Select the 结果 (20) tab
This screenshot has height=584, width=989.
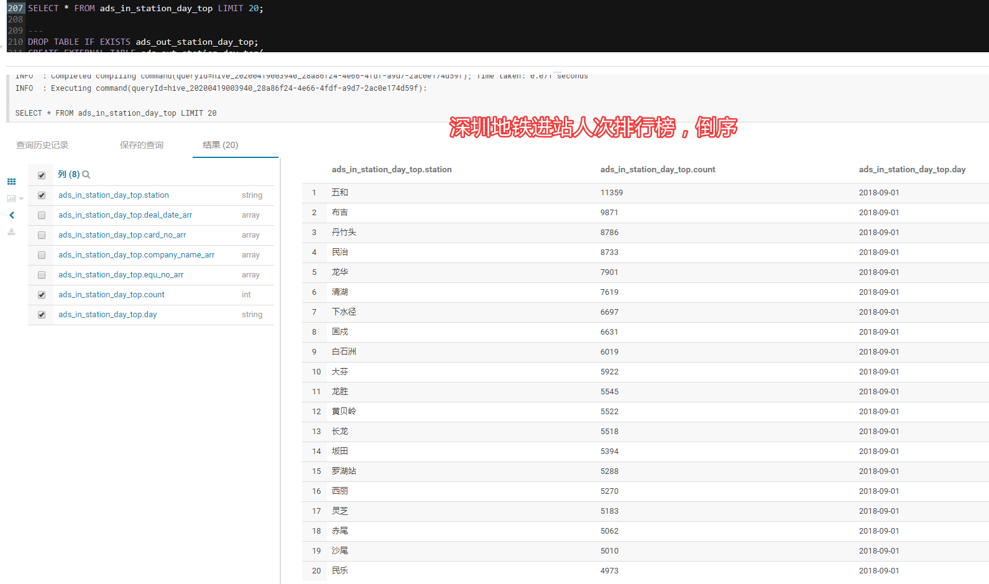[x=221, y=145]
